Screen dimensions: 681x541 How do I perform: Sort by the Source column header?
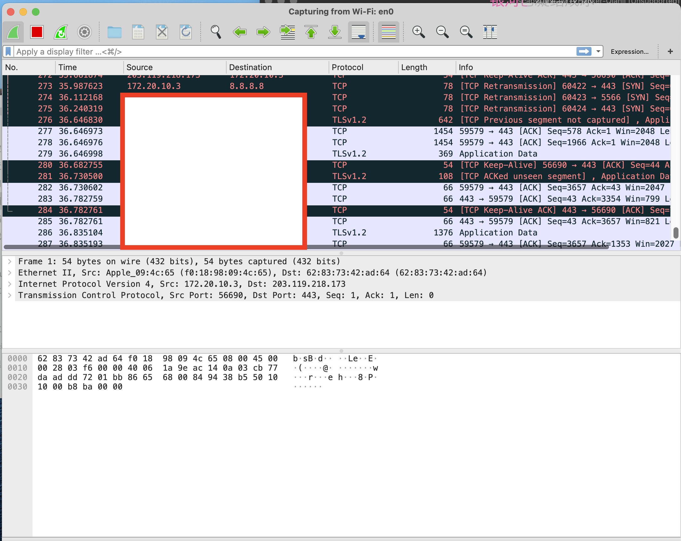coord(175,67)
